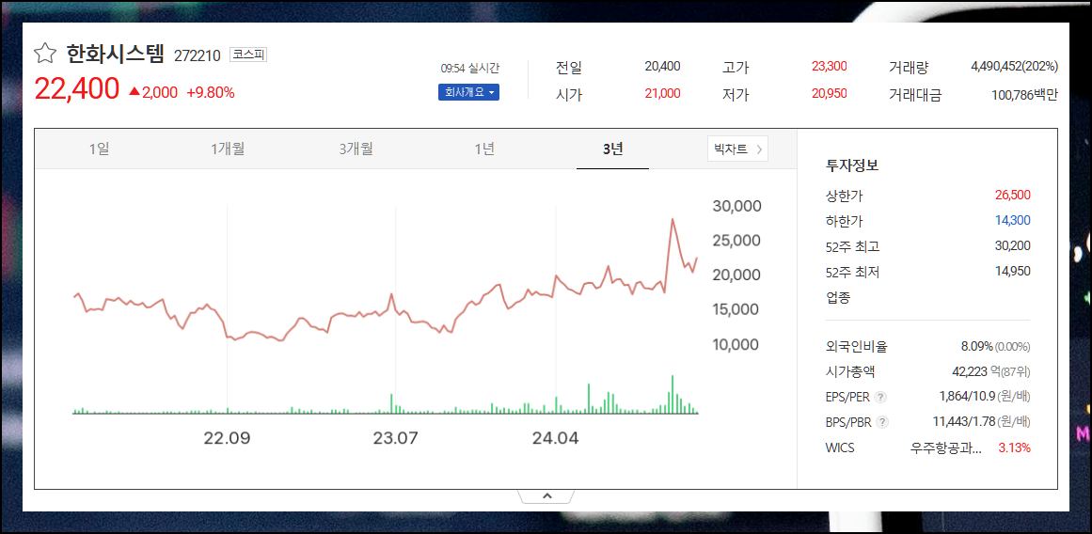This screenshot has height=534, width=1092.
Task: Switch chart to 1일 tab
Action: (99, 149)
